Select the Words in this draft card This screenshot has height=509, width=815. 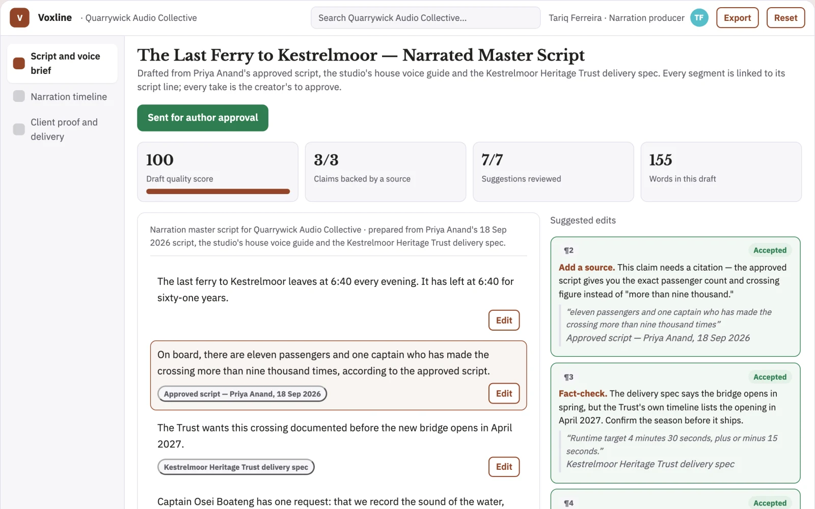(721, 172)
